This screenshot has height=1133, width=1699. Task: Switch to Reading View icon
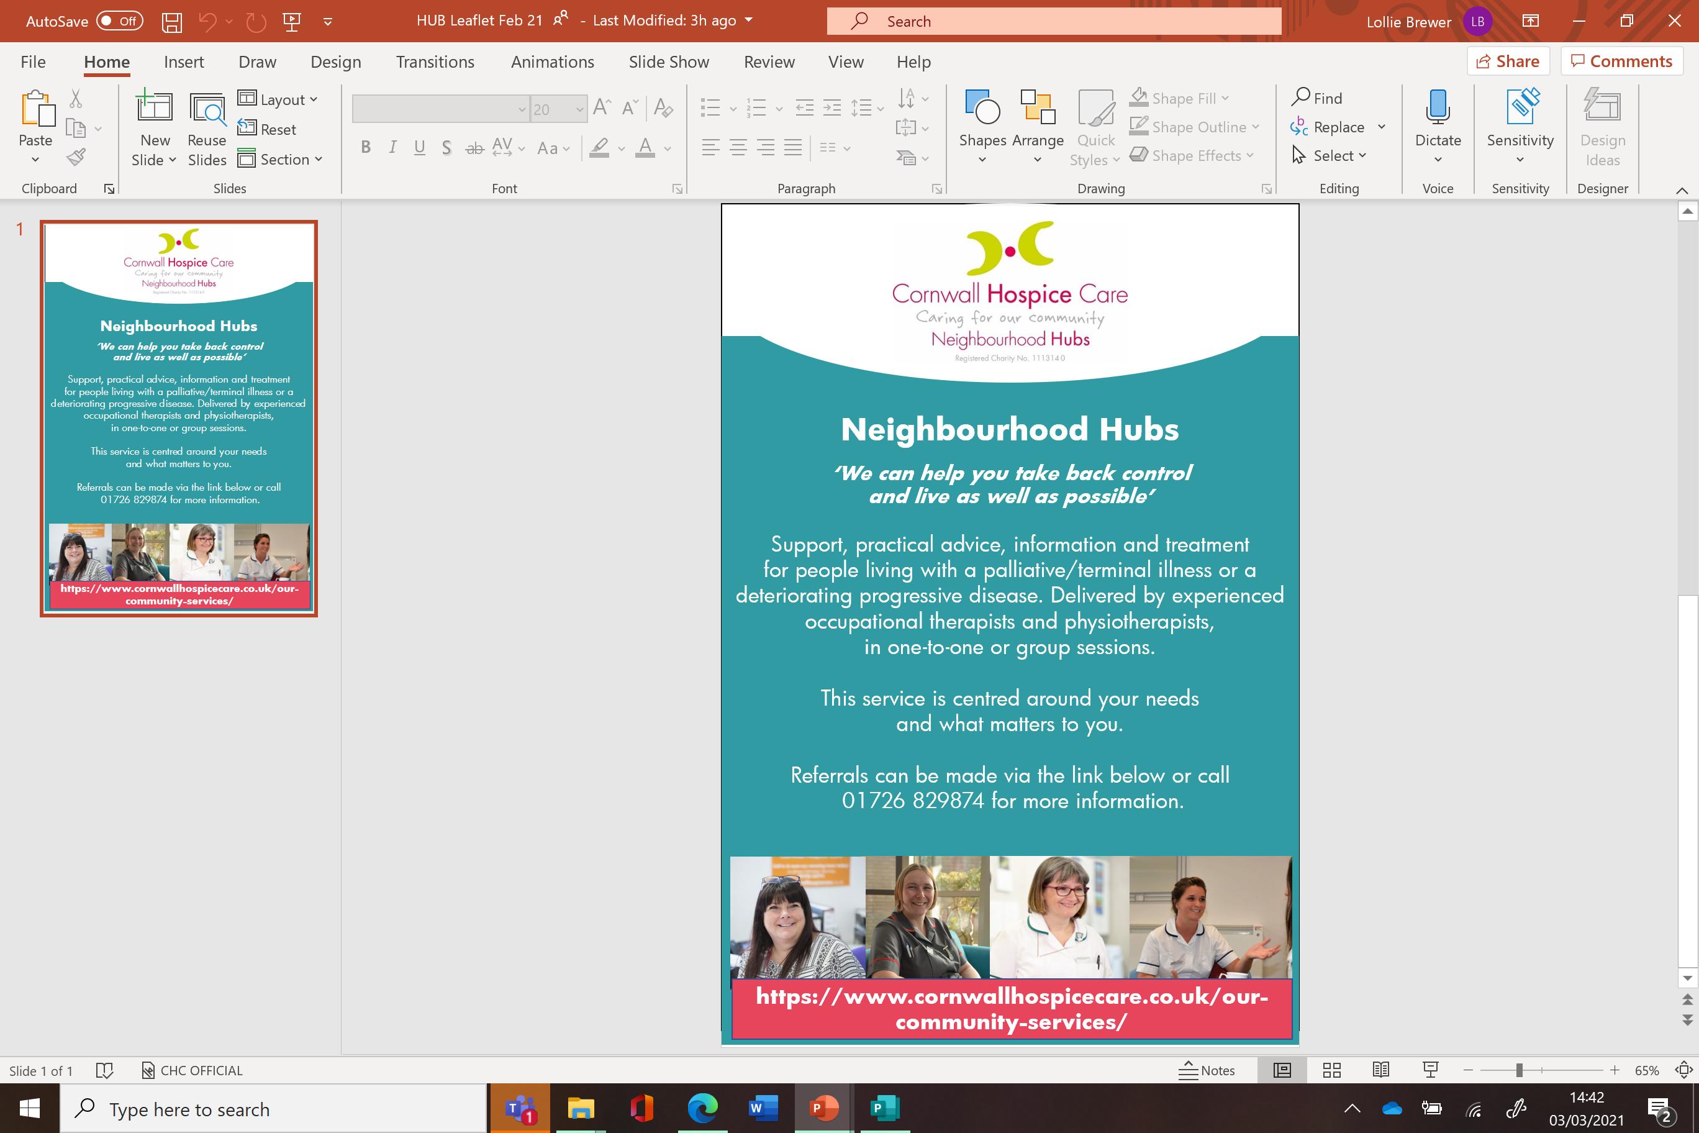(1380, 1070)
